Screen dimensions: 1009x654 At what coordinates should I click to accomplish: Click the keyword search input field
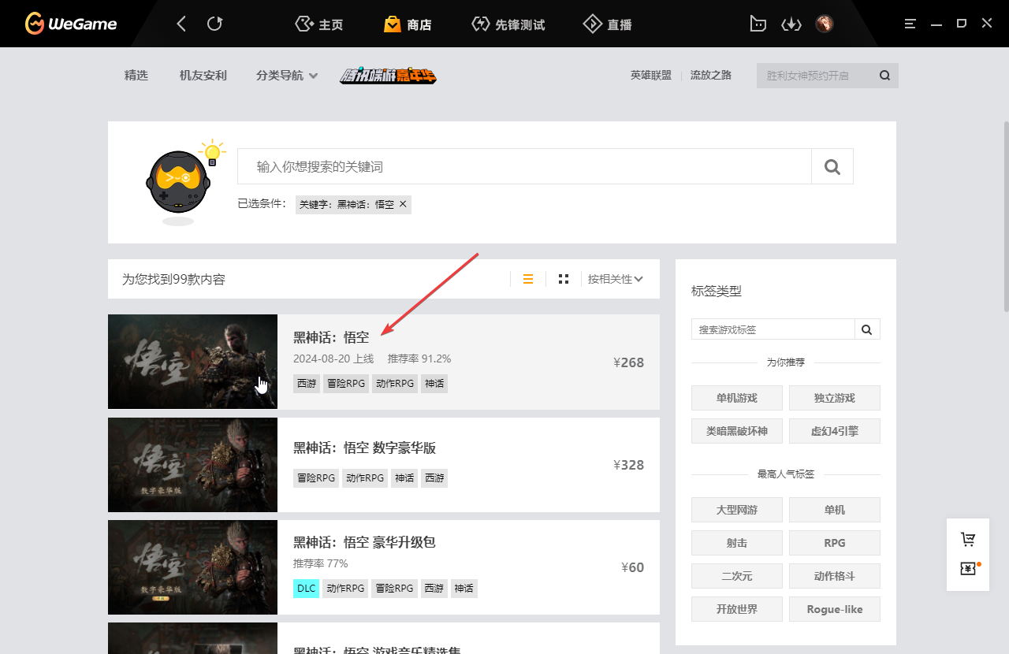coord(524,166)
